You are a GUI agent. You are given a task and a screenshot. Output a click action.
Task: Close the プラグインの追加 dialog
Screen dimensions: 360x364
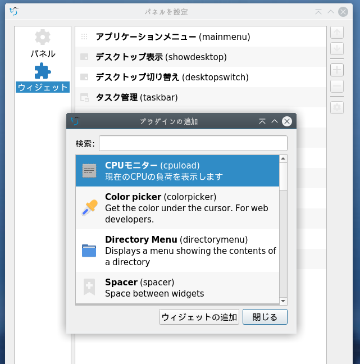pos(287,121)
